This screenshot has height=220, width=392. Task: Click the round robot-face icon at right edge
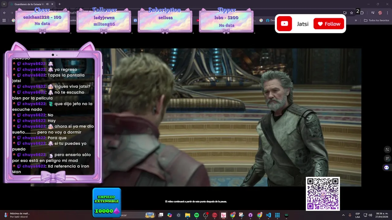[386, 167]
